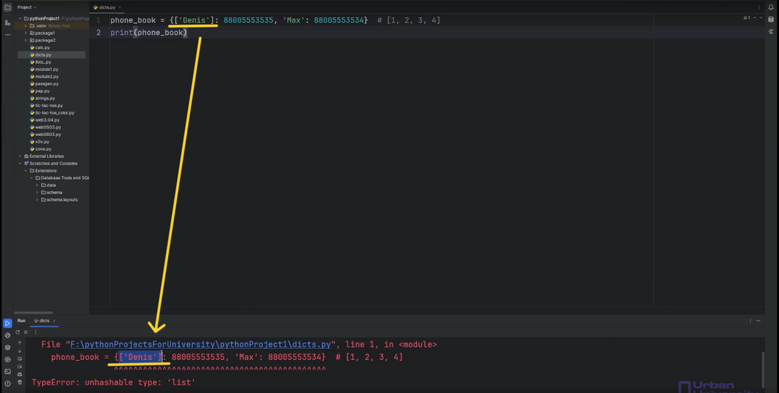Open the Database tool window icon
Screen dimensions: 779x393
[x=771, y=19]
